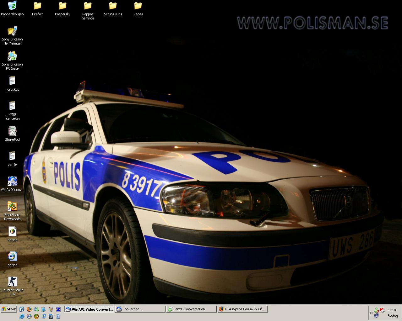Launch Firefox from the quick launch bar
The image size is (402, 321).
[x=29, y=309]
